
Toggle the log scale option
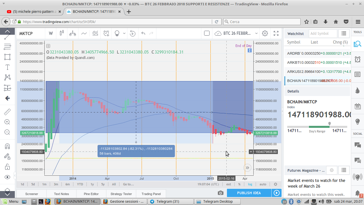click(250, 184)
